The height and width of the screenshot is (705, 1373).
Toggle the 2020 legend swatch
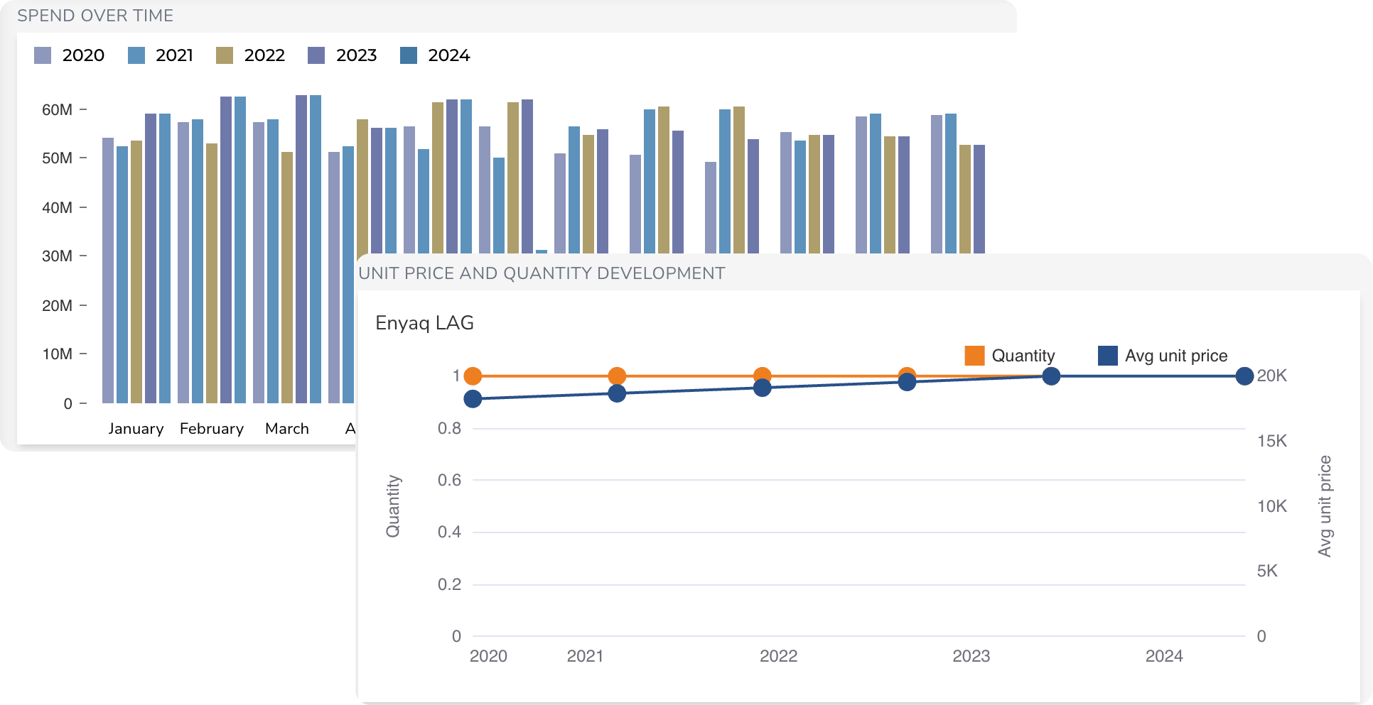pos(43,55)
